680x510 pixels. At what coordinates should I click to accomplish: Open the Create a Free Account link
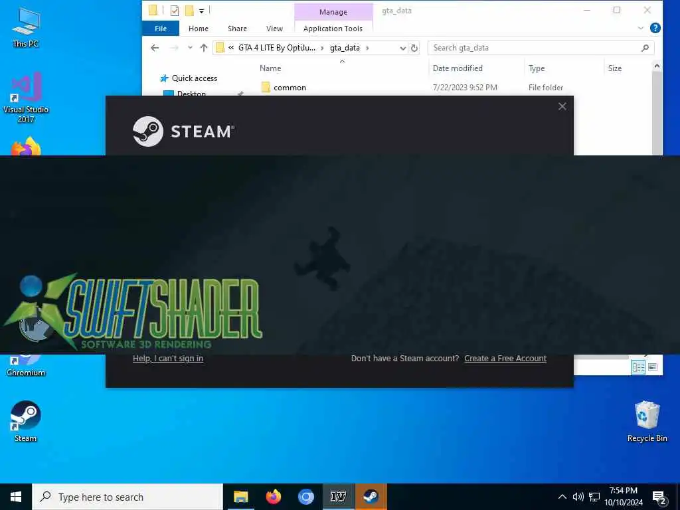pos(505,358)
